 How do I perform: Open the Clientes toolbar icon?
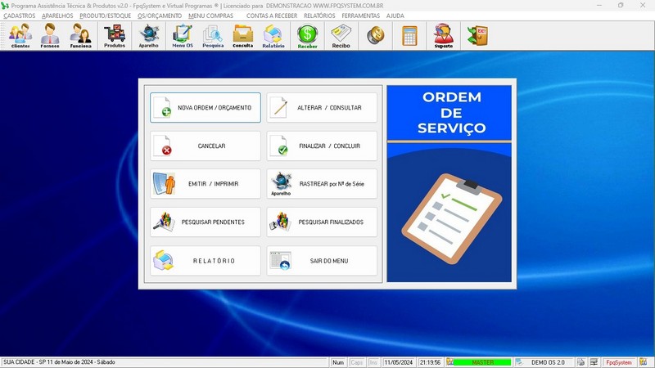point(20,36)
